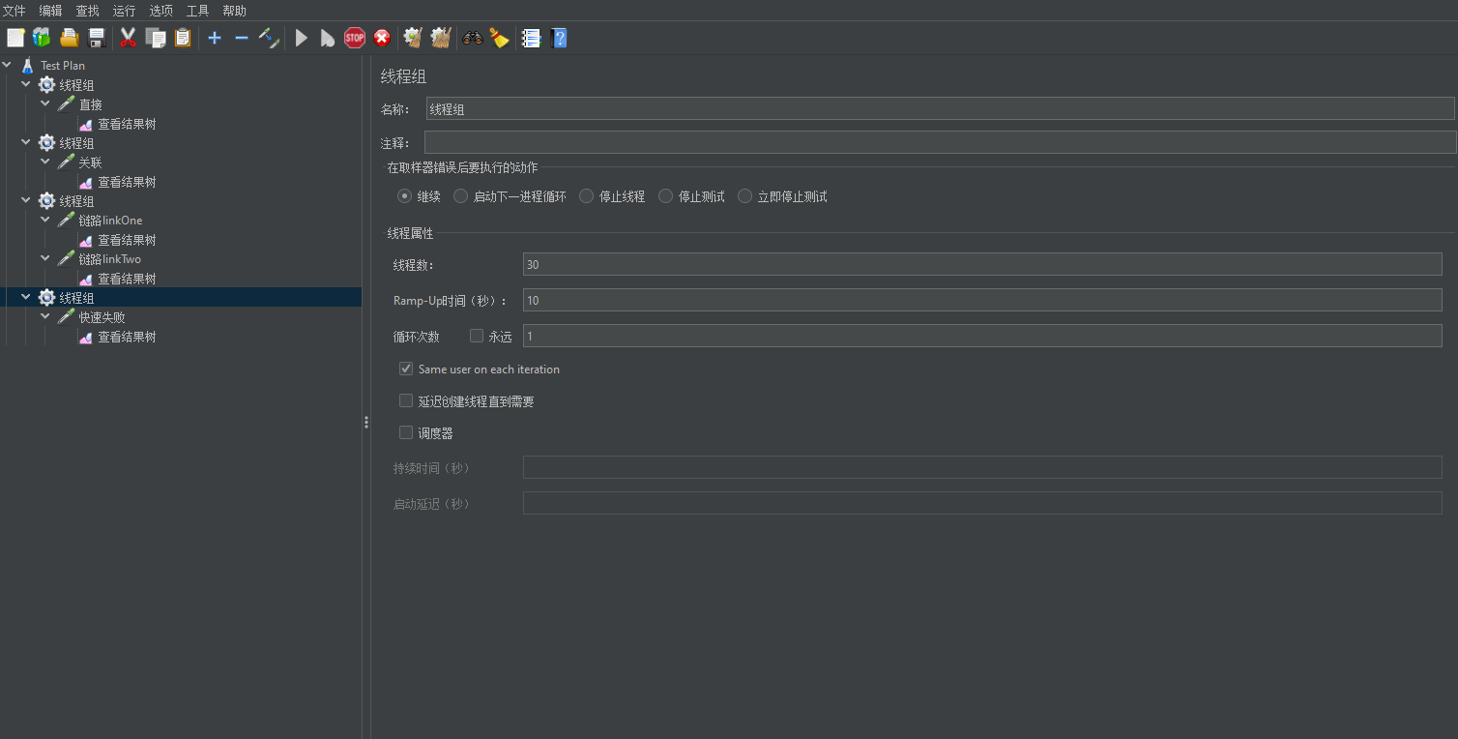Click the blue plus Add icon
The width and height of the screenshot is (1458, 739).
coord(215,38)
